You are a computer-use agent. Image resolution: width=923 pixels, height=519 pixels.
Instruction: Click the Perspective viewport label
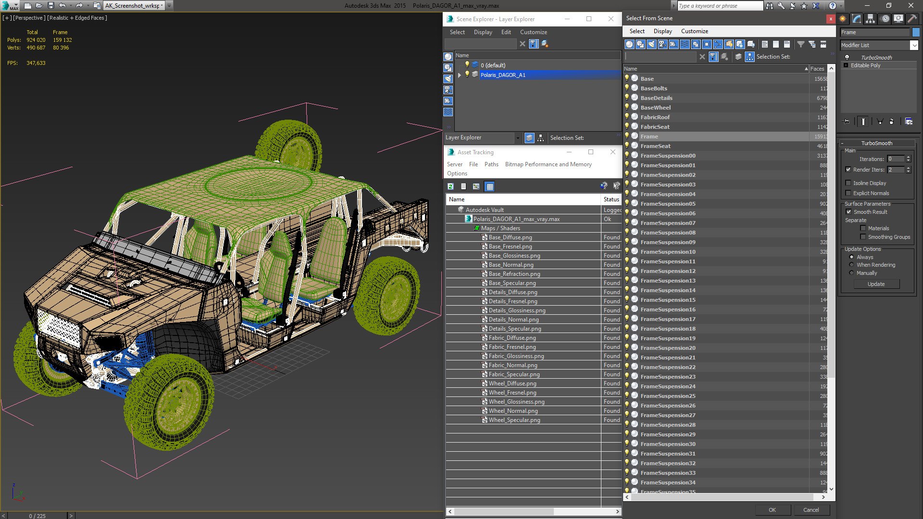click(29, 18)
